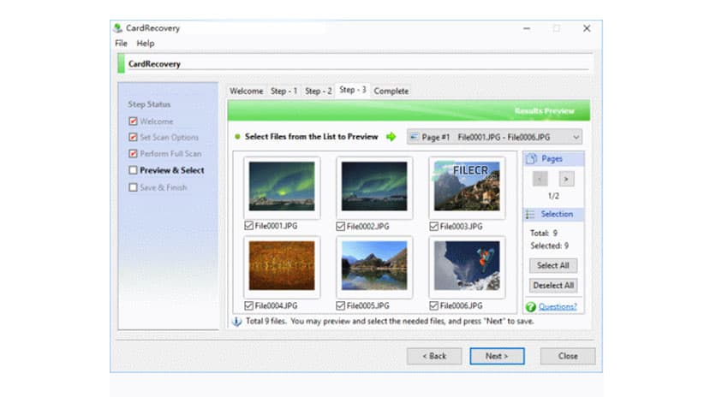Go to the next page arrow

pyautogui.click(x=567, y=179)
